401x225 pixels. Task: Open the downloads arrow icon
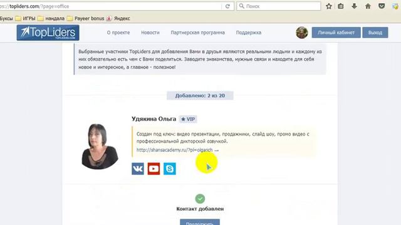point(354,6)
